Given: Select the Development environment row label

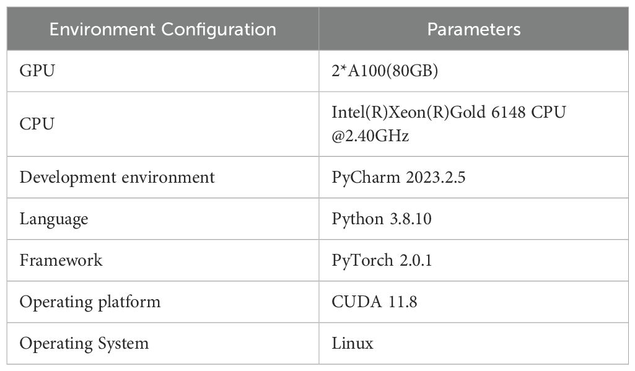Looking at the screenshot, I should click(x=117, y=177).
